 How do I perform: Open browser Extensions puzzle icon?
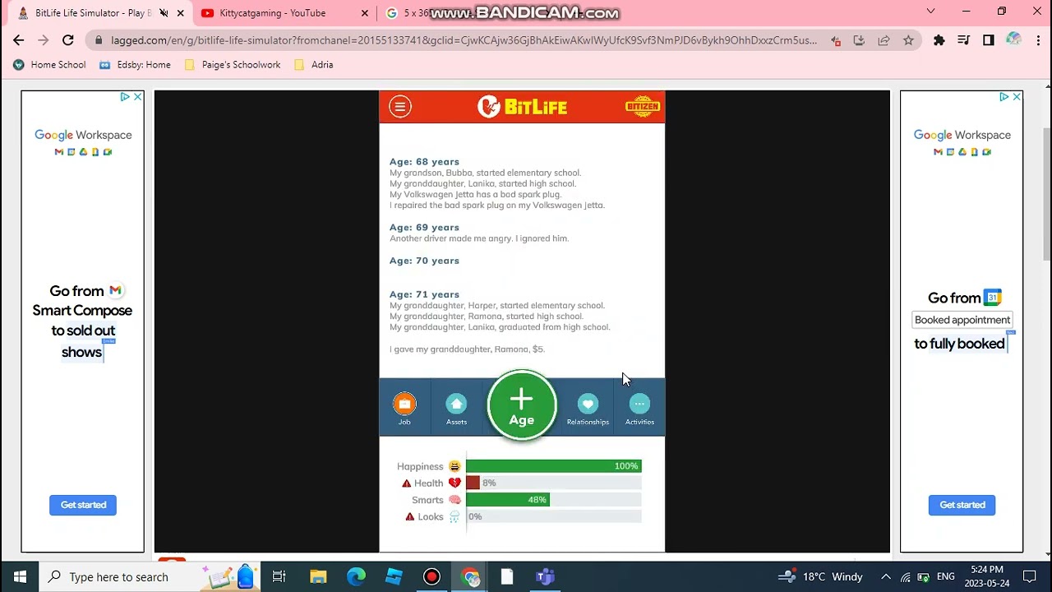click(939, 40)
